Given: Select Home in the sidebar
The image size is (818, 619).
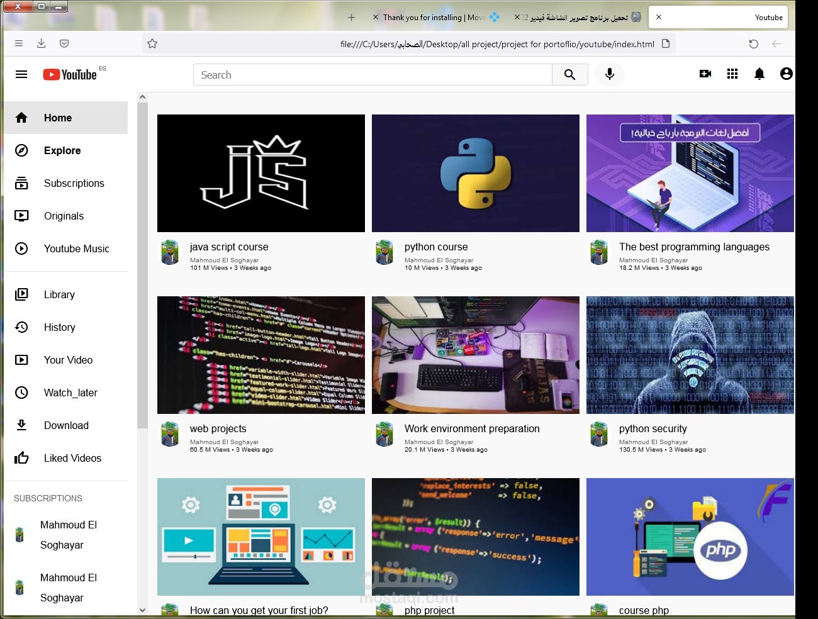Looking at the screenshot, I should pyautogui.click(x=65, y=118).
